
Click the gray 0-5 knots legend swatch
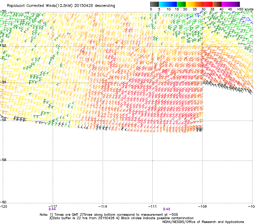(x=154, y=4)
